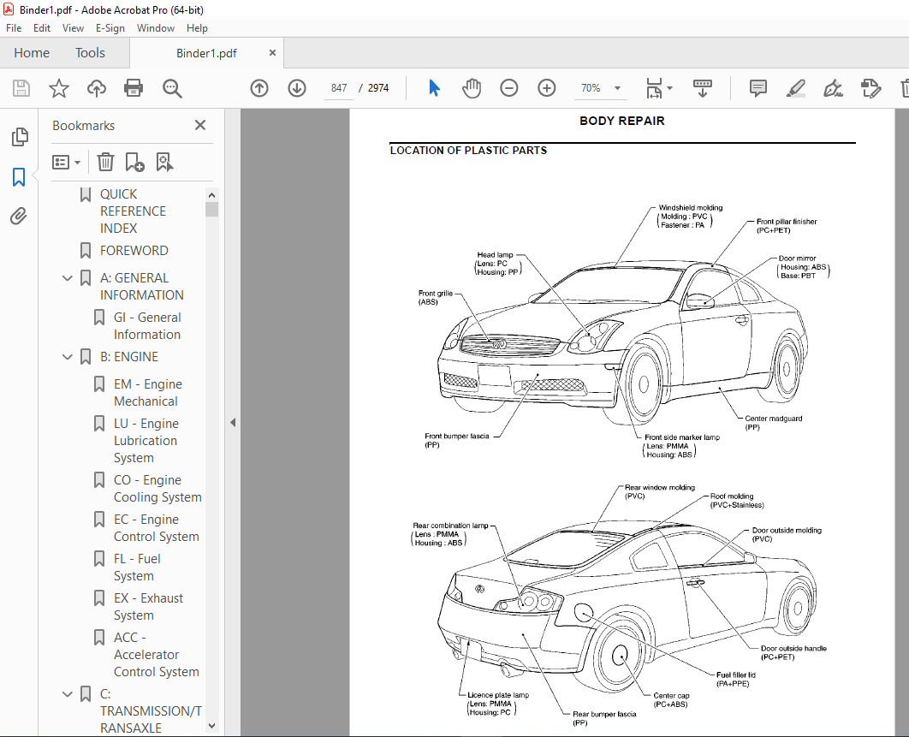Click the stamp tool icon
The width and height of the screenshot is (909, 737).
tap(870, 88)
